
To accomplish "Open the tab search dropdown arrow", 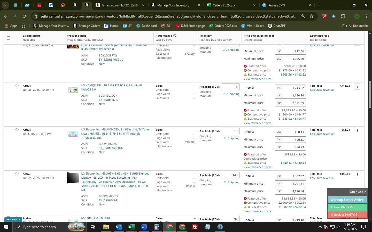I will coord(5,5).
